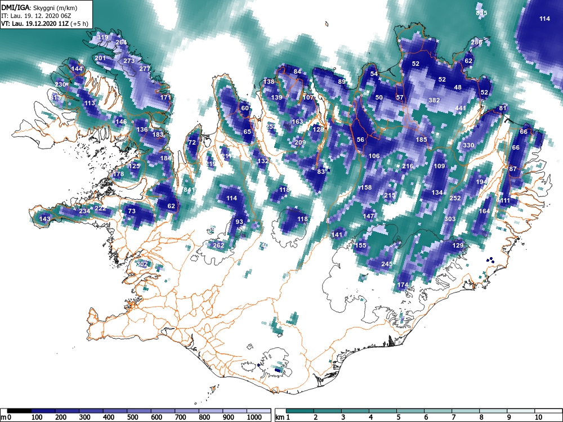Image resolution: width=563 pixels, height=422 pixels.
Task: Click the visibility value 286 on the map
Action: [476, 42]
